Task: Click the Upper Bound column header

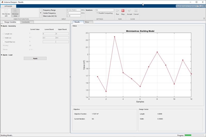Action: click(x=62, y=29)
